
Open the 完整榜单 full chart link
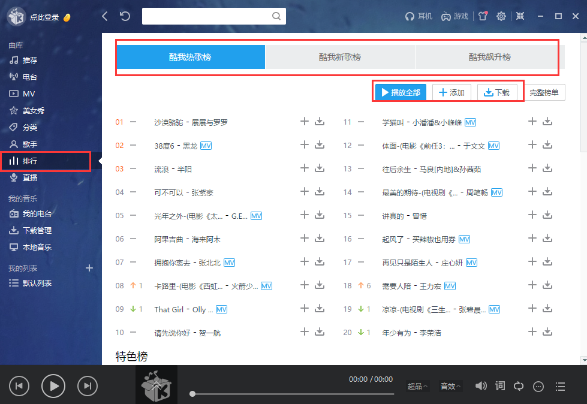click(x=544, y=92)
